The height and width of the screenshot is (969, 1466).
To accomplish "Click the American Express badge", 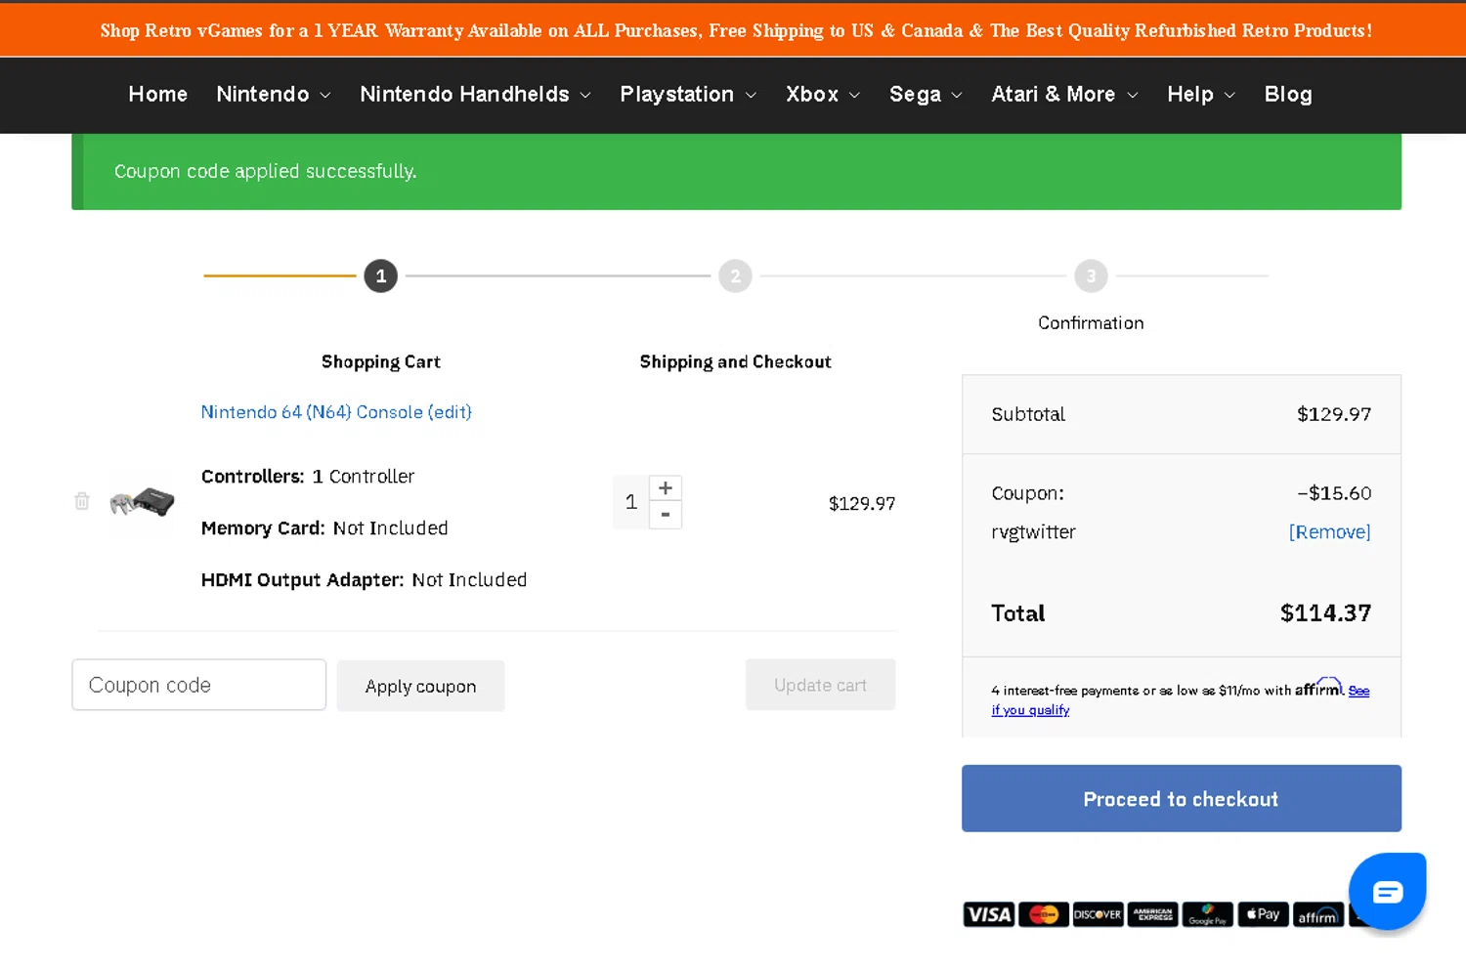I will point(1153,914).
